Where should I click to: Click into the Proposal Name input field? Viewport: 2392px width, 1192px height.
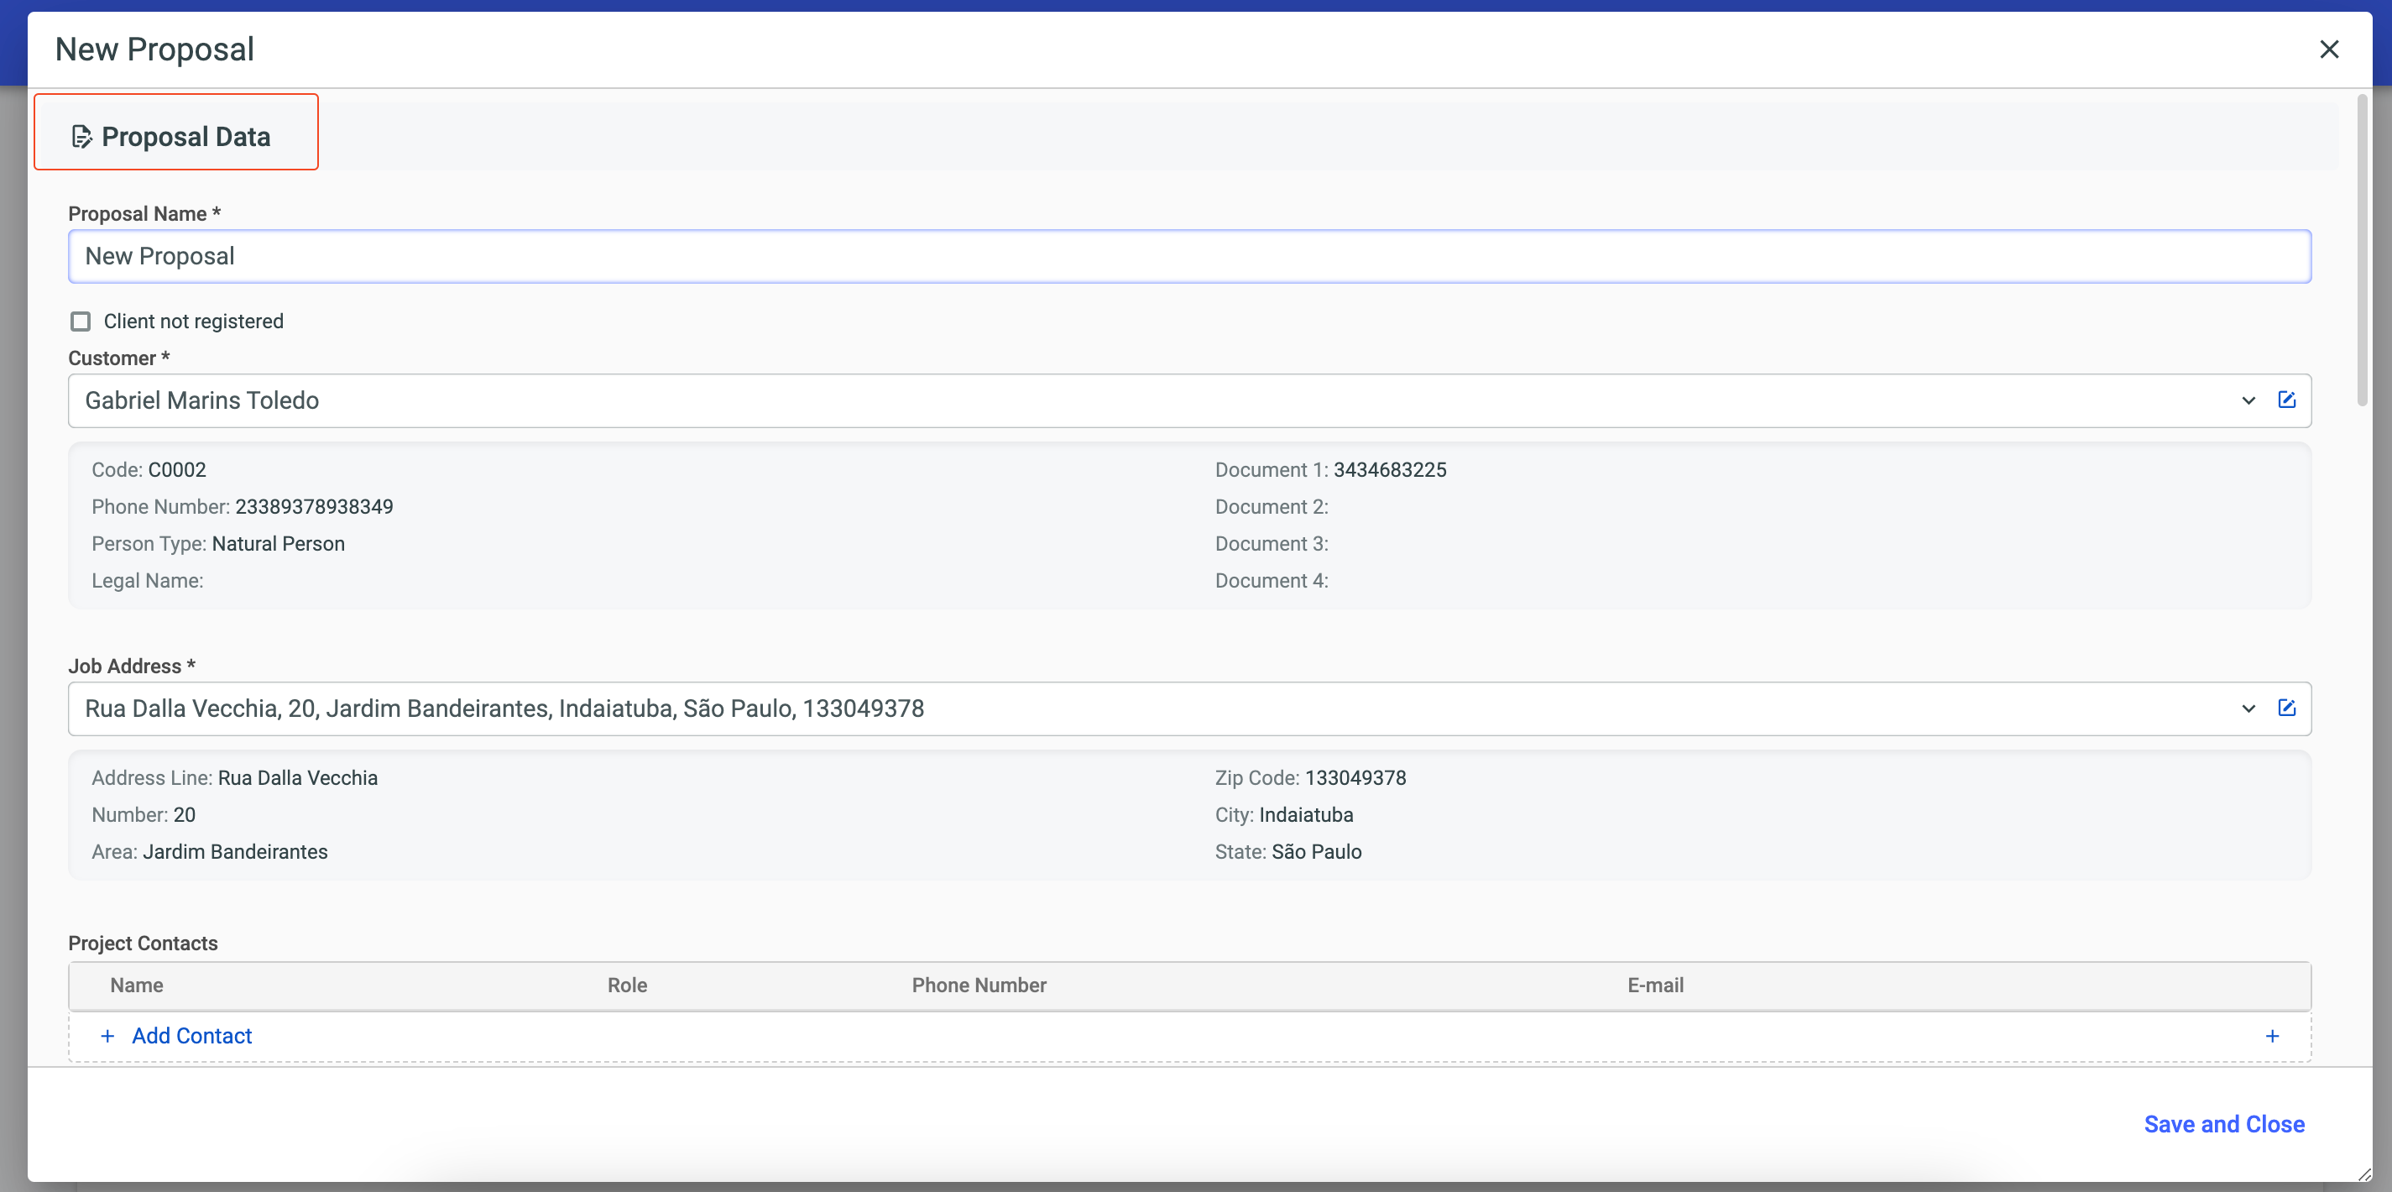click(x=1188, y=256)
